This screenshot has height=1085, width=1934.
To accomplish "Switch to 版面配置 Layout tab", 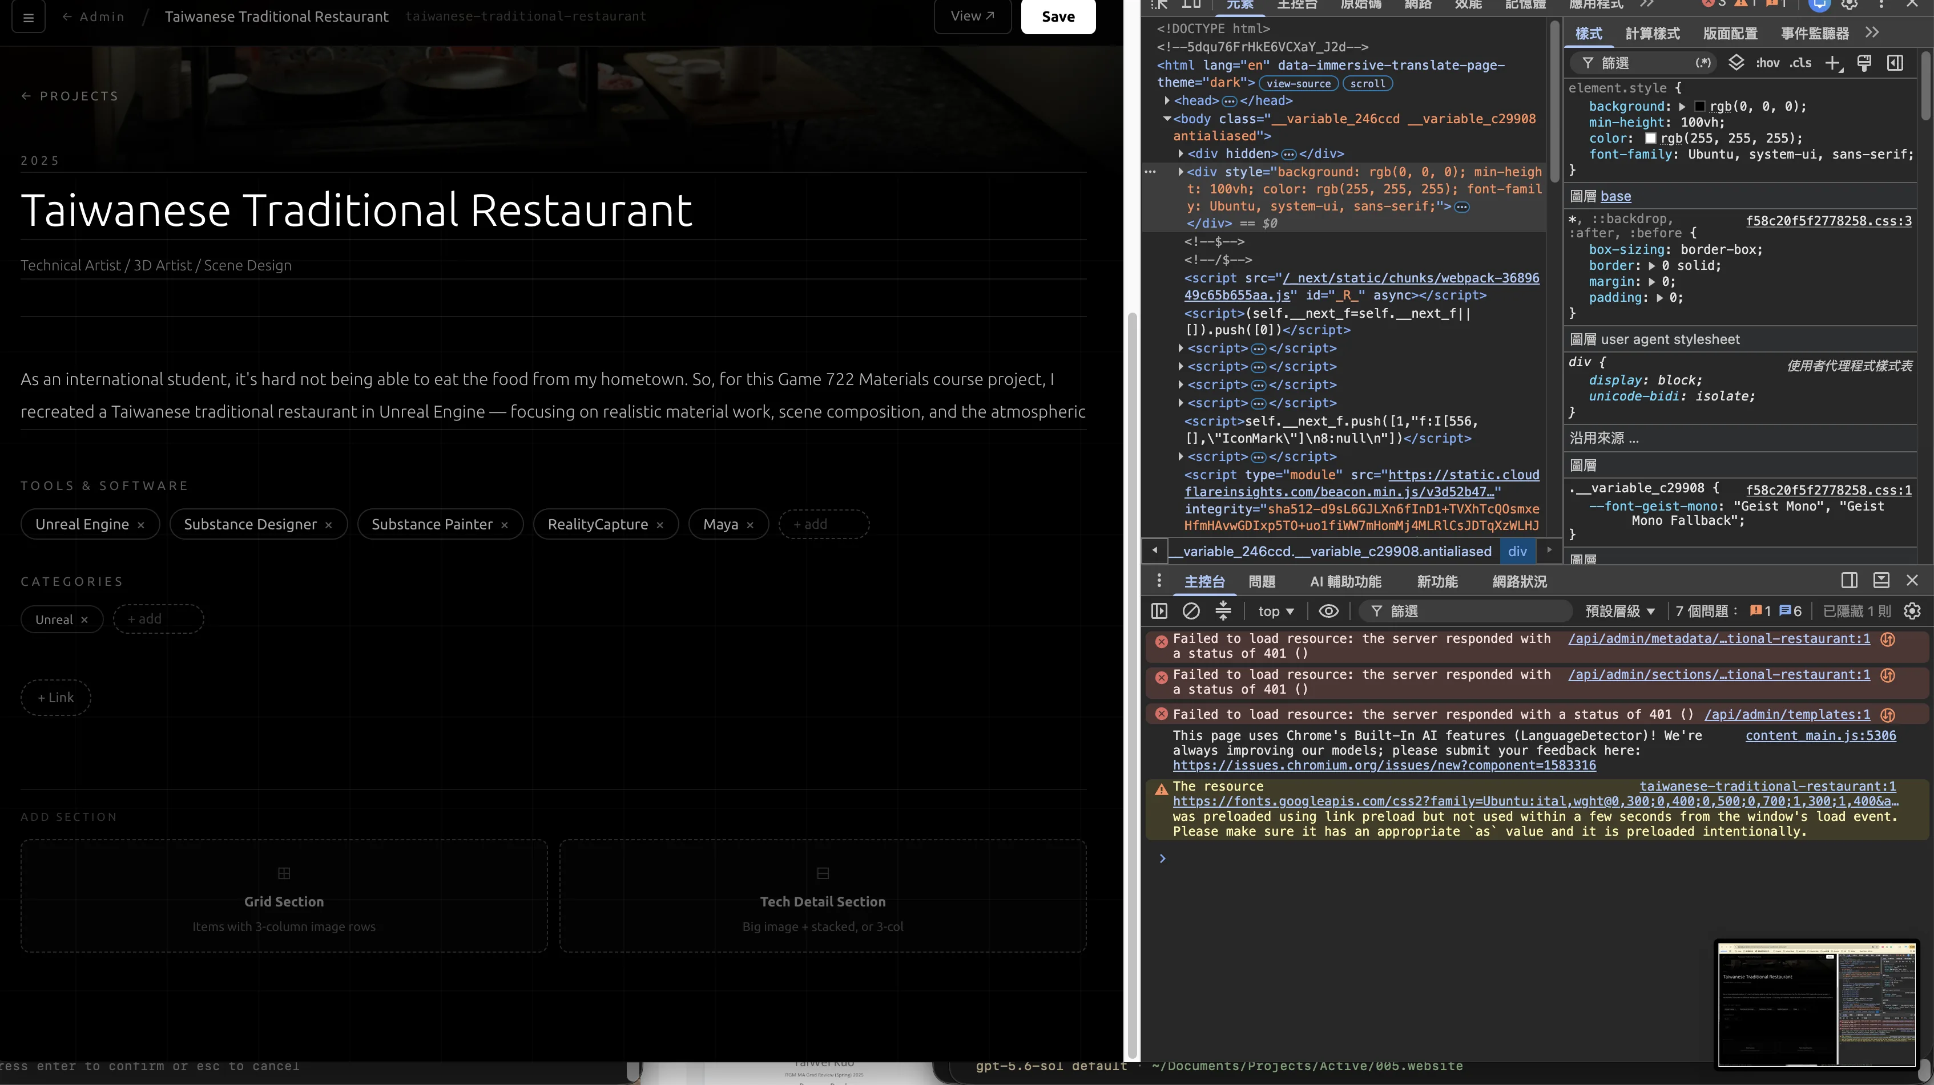I will [1730, 33].
